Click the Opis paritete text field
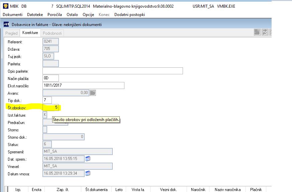 113,71
